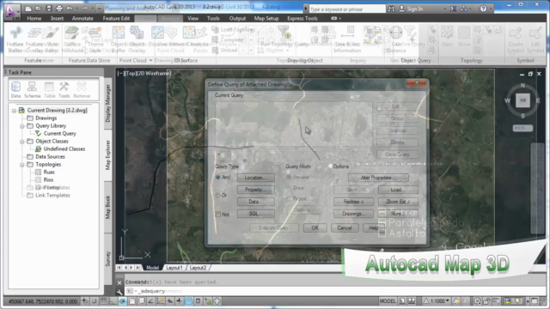Open the Undo history dropdown arrow

tap(76, 9)
